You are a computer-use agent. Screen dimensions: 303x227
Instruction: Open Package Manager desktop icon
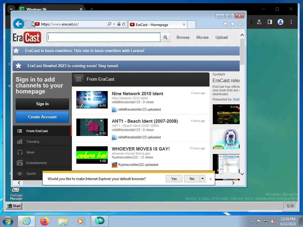[x=16, y=194]
